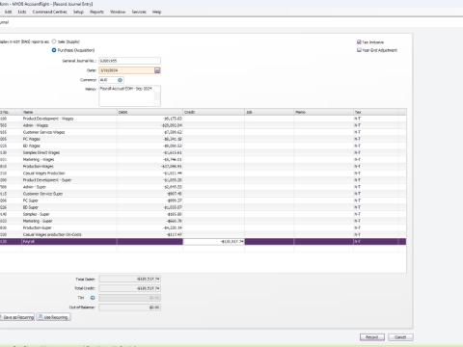Click the Use Recurring button

[53, 317]
